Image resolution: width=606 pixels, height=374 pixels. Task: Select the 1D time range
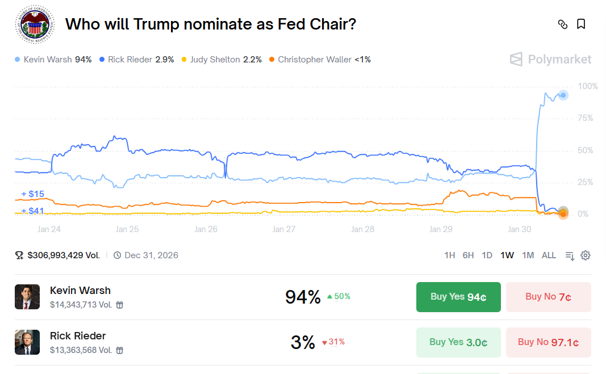click(487, 255)
